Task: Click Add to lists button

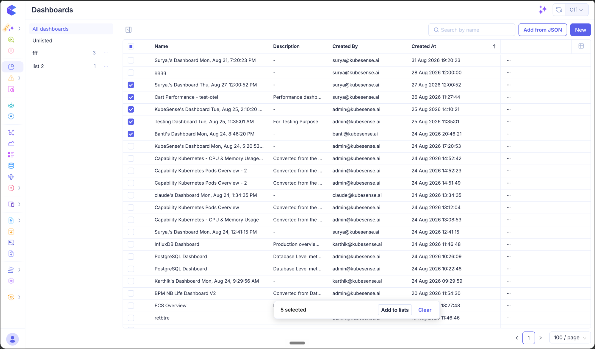Action: coord(395,310)
